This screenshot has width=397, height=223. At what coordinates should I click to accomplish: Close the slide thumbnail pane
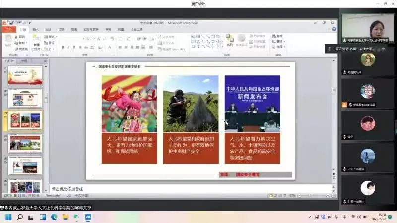click(45, 61)
